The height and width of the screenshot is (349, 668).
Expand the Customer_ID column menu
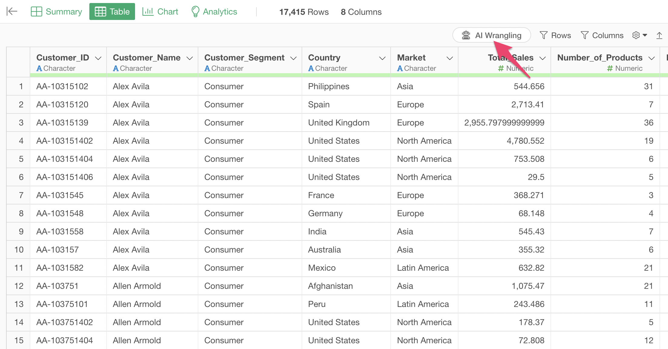pos(98,58)
